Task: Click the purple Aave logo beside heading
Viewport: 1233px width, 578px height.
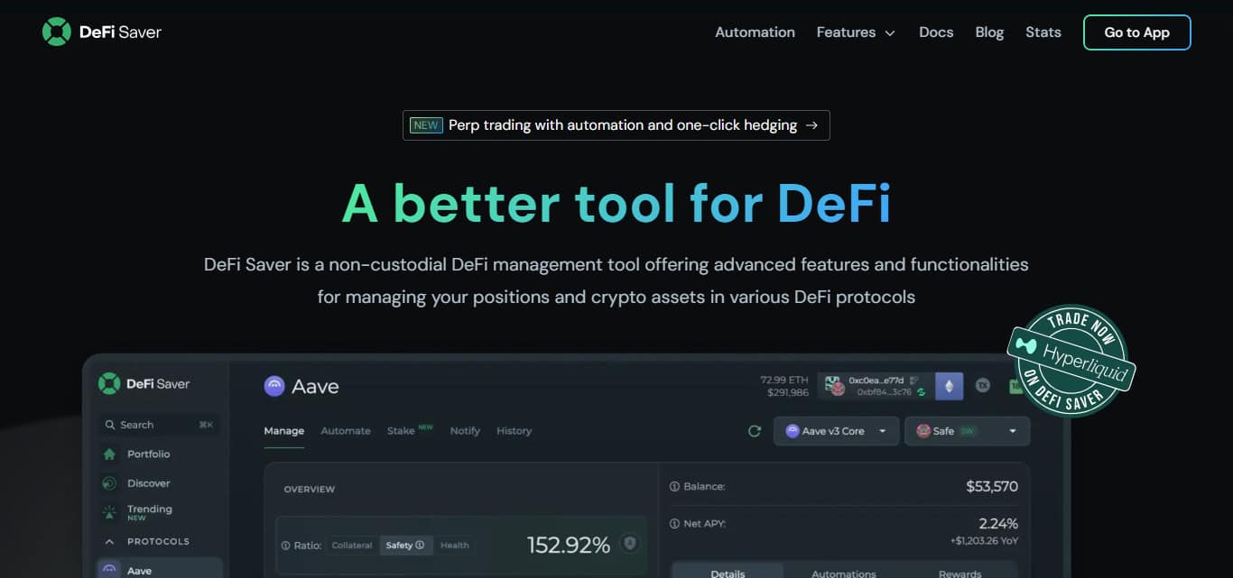Action: 274,387
